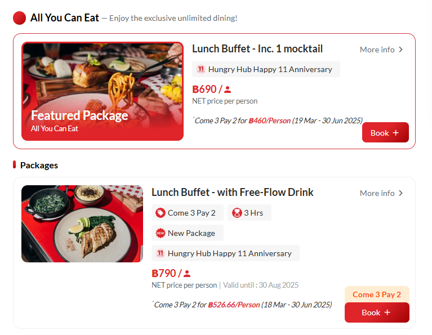This screenshot has width=432, height=335.
Task: Click the orange Come 3 Pay 2 label above Book
Action: [377, 294]
